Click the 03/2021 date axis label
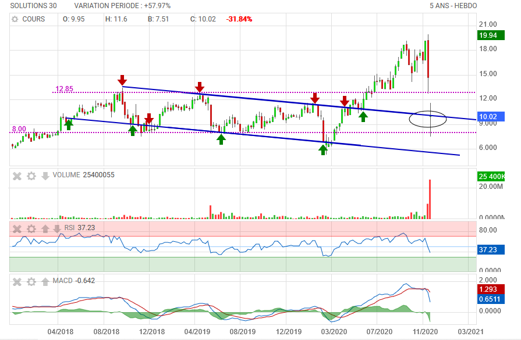 click(471, 331)
